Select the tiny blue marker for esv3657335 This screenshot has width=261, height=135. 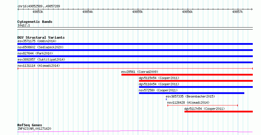coord(166,99)
